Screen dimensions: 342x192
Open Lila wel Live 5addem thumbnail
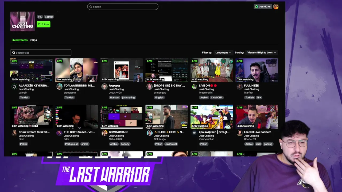click(x=257, y=117)
